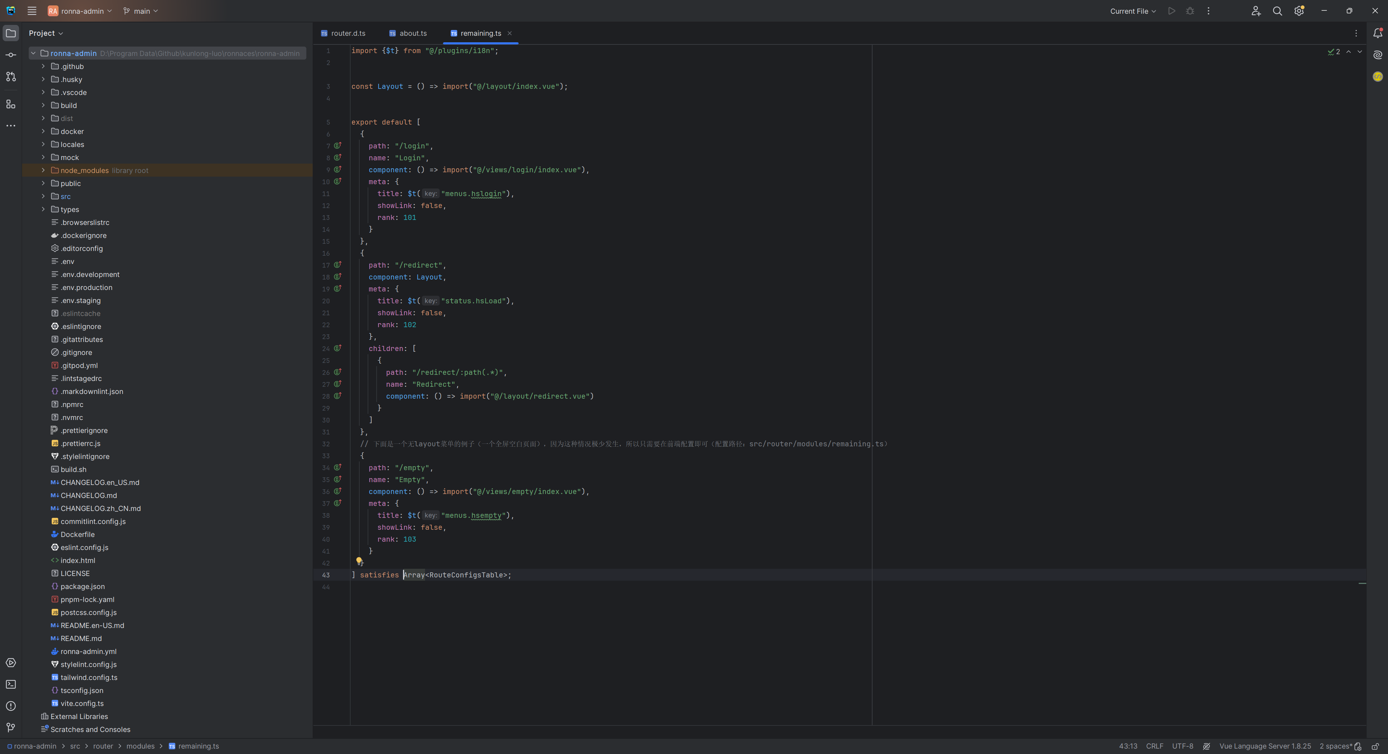Open the ronna-admin project dropdown
1388x754 pixels.
(80, 11)
